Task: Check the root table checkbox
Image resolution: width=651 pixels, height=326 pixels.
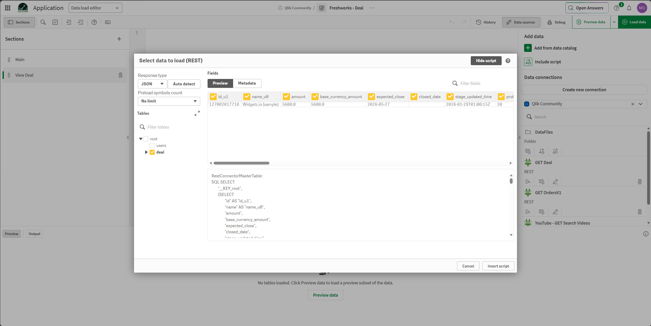Action: (146, 139)
